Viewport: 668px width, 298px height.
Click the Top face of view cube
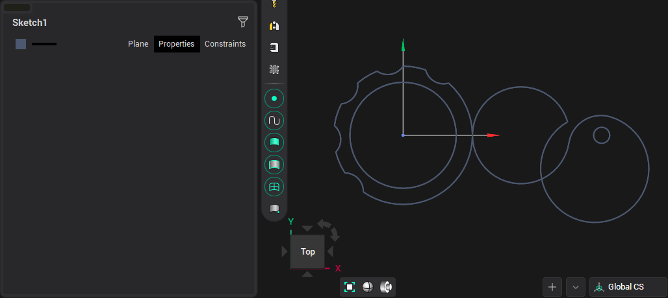coord(307,251)
